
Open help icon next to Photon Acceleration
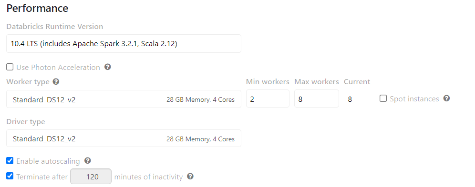point(107,67)
